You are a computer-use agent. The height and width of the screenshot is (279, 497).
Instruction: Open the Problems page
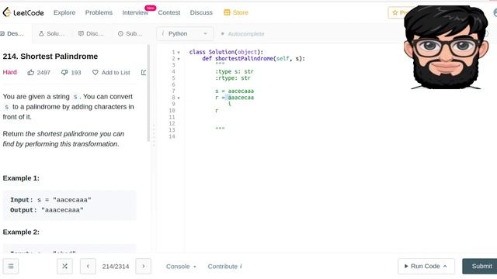pos(99,12)
